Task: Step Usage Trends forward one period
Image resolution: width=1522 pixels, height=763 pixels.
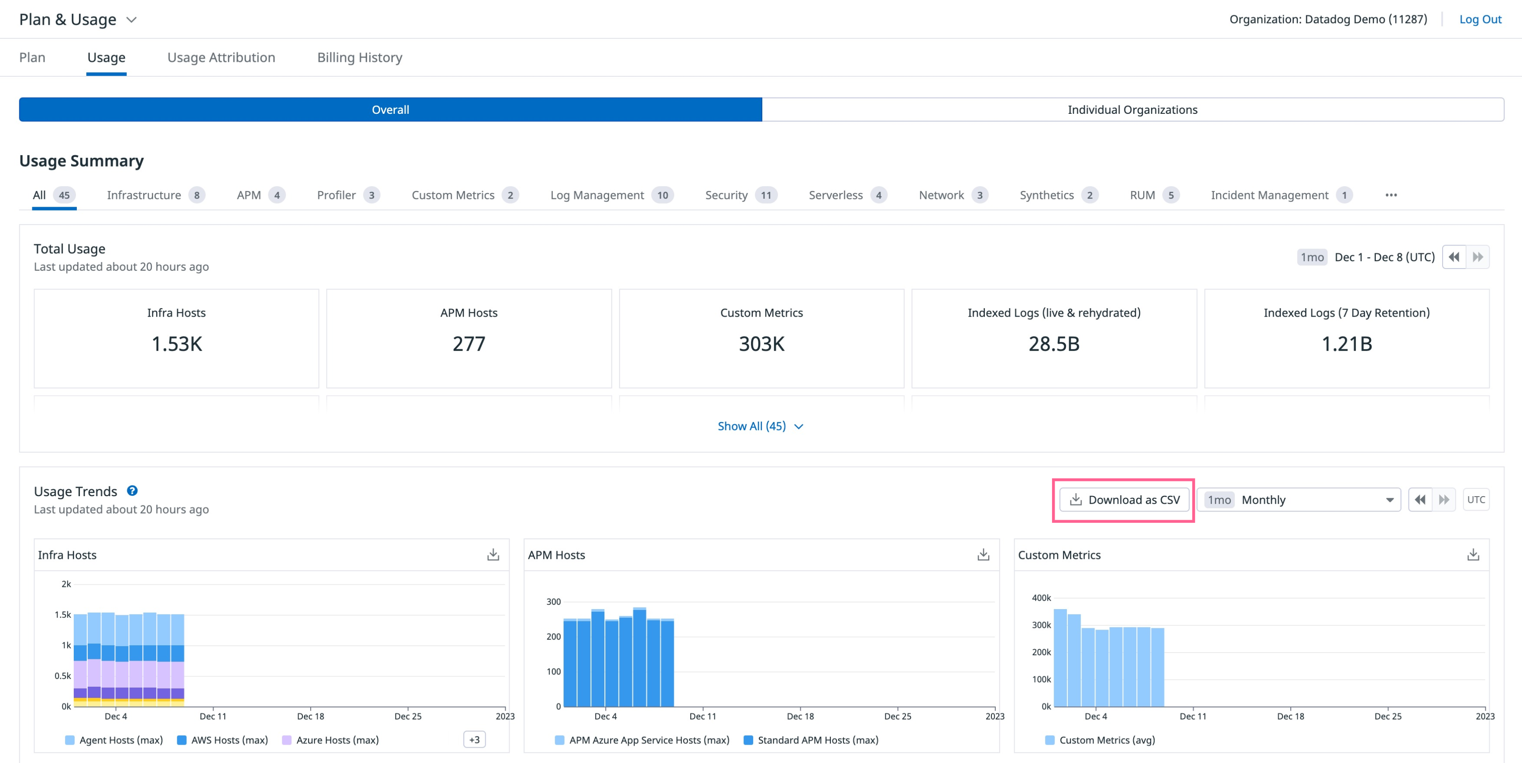Action: coord(1443,500)
